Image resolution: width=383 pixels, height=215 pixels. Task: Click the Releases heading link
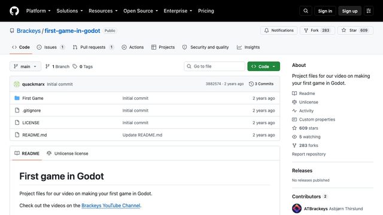[x=302, y=171]
